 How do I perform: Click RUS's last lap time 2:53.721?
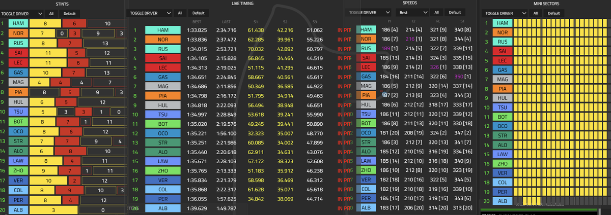point(226,49)
